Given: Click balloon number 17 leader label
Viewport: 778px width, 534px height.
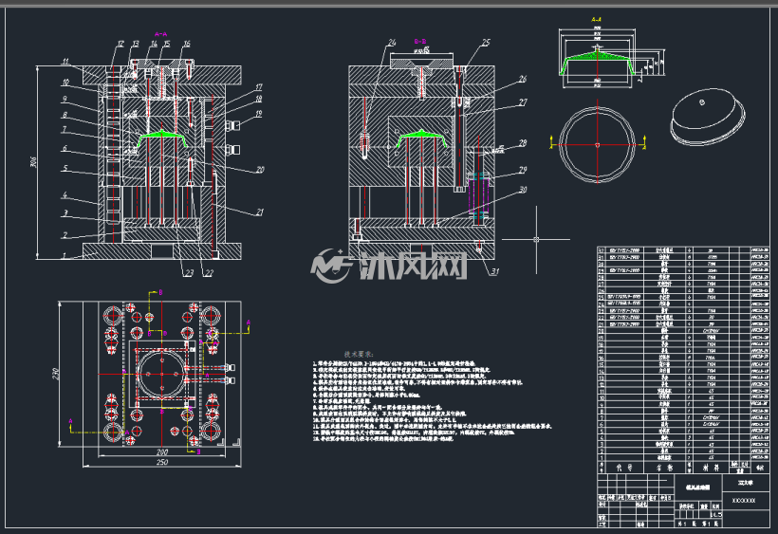Looking at the screenshot, I should tap(258, 87).
